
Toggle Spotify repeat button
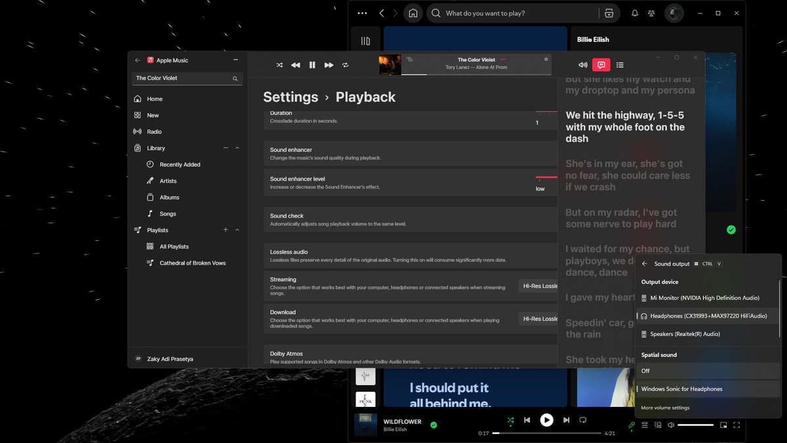click(x=582, y=420)
